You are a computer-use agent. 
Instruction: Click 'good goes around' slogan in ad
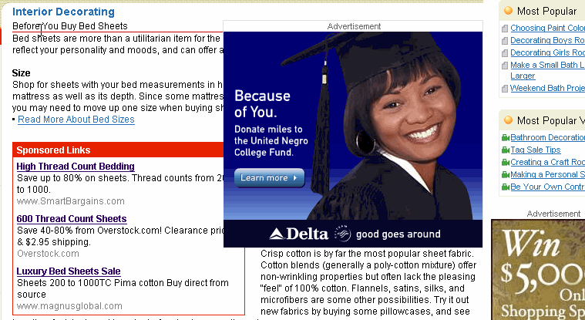398,234
